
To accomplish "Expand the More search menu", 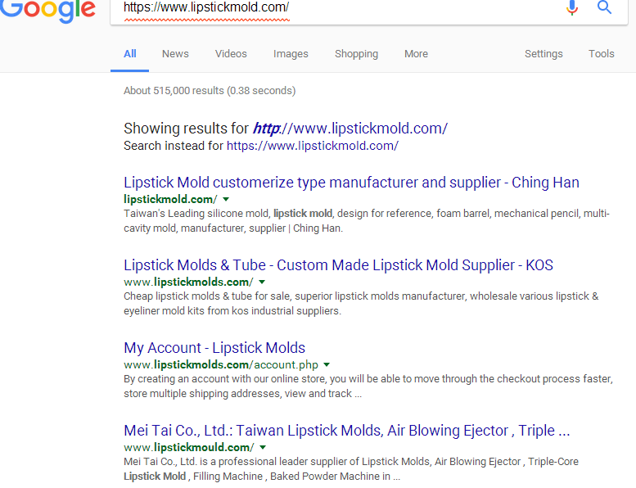I will coord(416,54).
